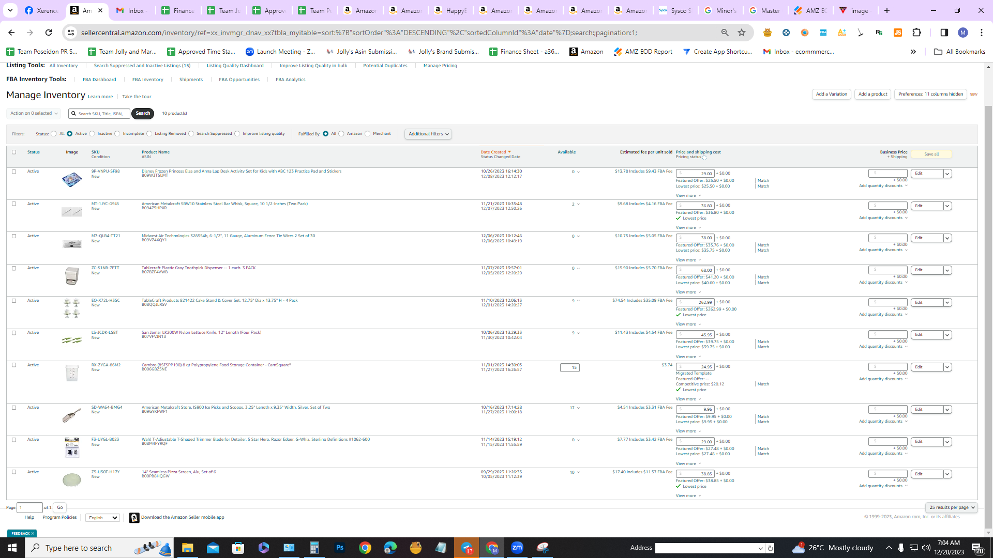Open Zoom from the taskbar

(x=517, y=548)
